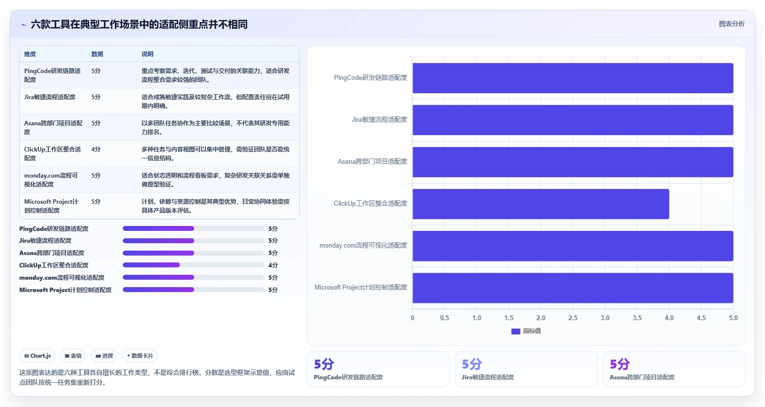The height and width of the screenshot is (407, 765).
Task: Select the Jira敏捷流程适配度 table cell
Action: coord(53,101)
